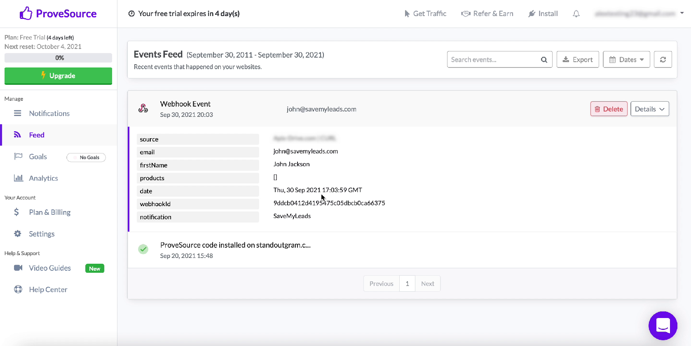Click the ProveSource code installed event row
Screen dimensions: 691x346
tap(402, 250)
